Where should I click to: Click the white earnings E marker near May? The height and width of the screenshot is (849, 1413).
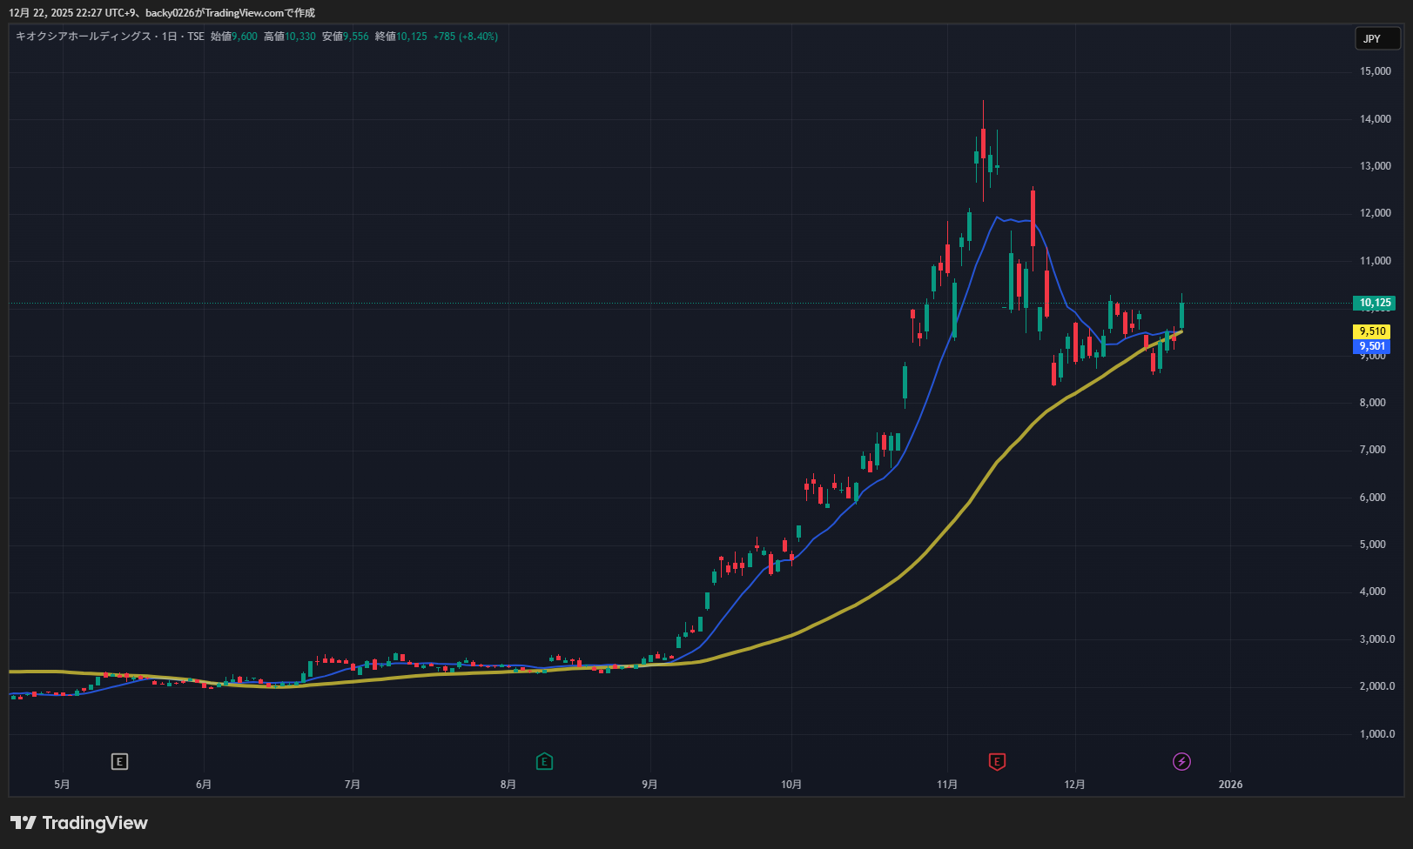(119, 762)
